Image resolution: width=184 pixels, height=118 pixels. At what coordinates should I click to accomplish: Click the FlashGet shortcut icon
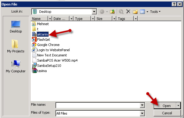34,39
